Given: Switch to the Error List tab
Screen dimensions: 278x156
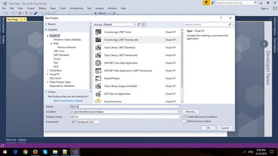Looking at the screenshot, I should click(11, 140).
